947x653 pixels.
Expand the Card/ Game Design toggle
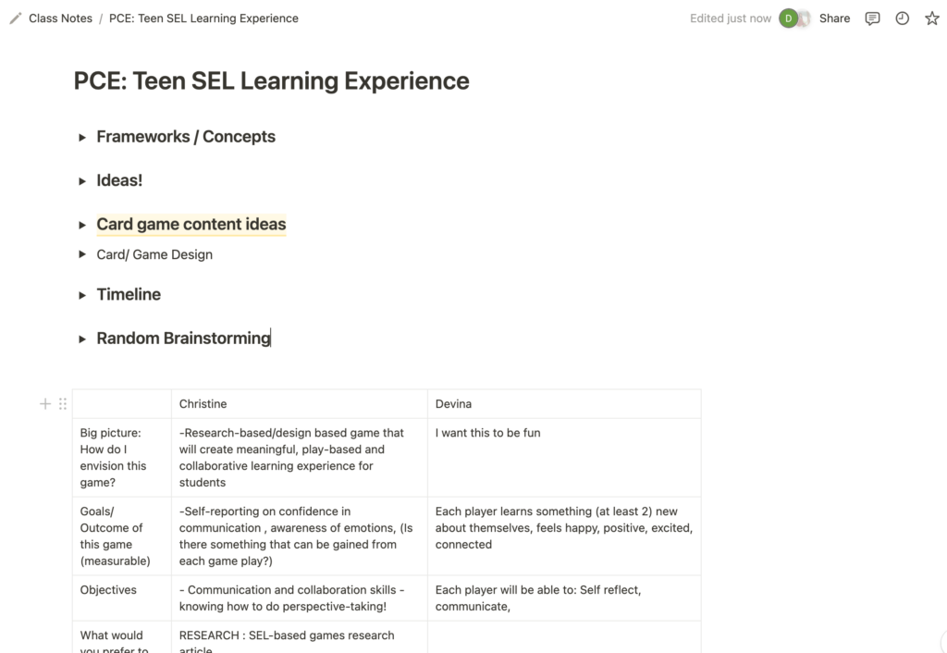pyautogui.click(x=82, y=254)
